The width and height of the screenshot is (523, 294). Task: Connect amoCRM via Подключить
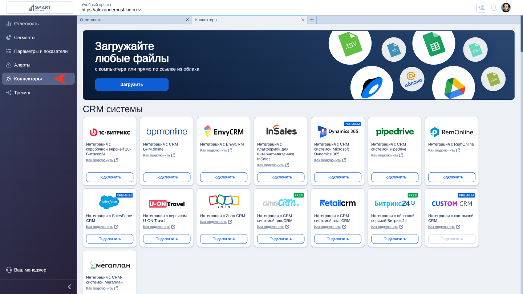coord(281,239)
